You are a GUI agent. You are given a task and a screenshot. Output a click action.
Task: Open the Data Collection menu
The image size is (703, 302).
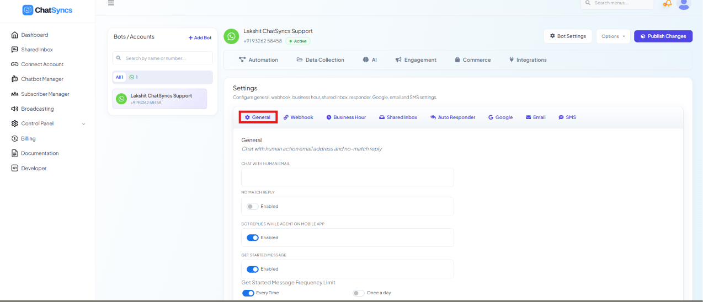320,60
